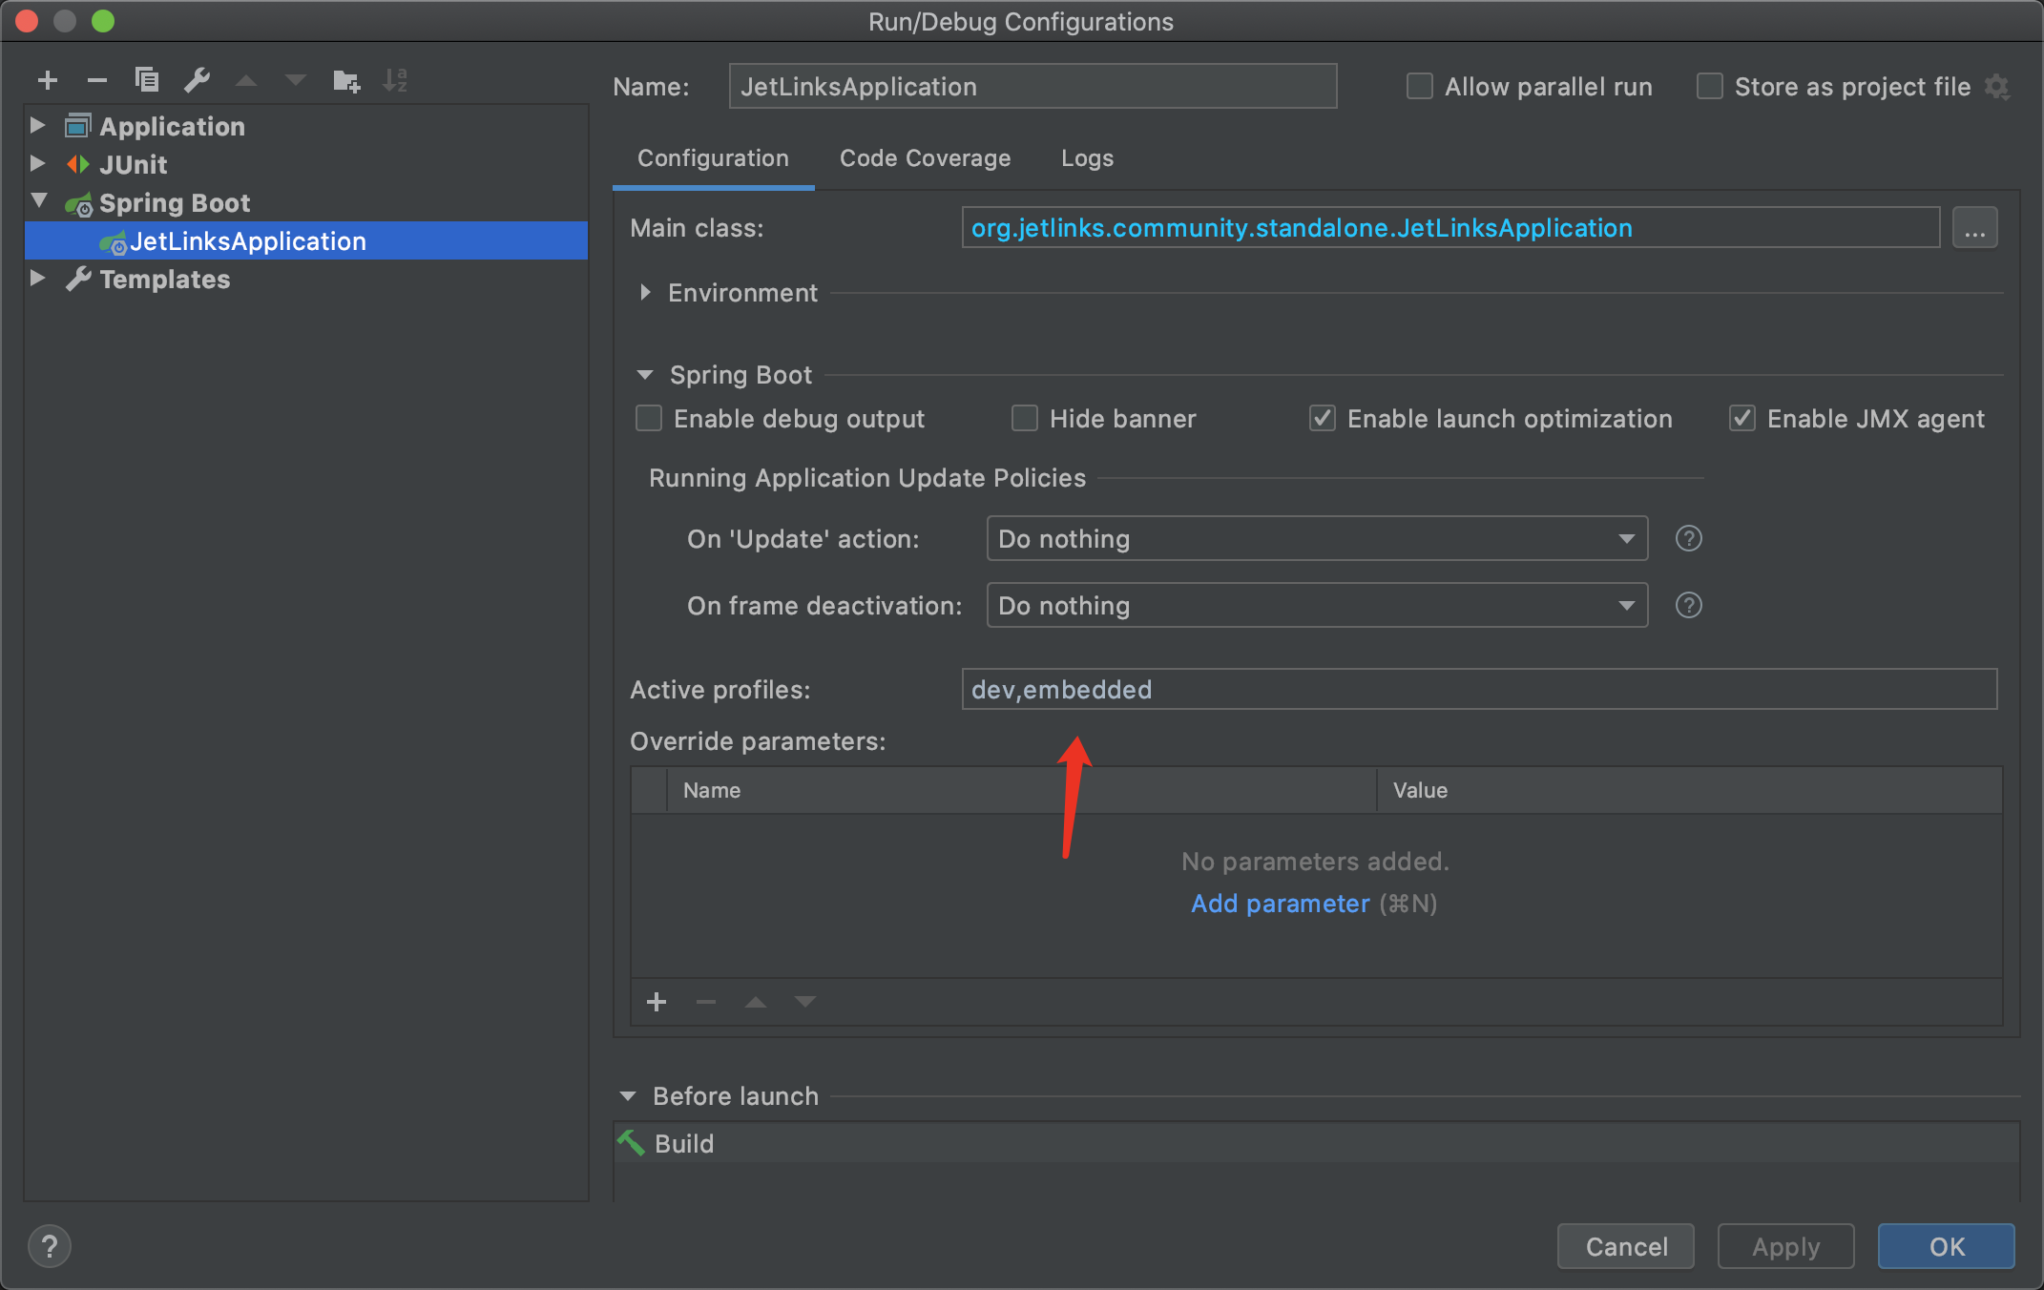Uncheck Enable JMX agent

[1742, 419]
